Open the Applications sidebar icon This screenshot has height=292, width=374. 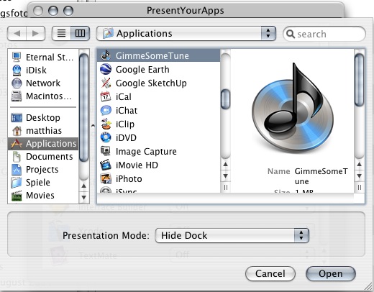coord(17,143)
